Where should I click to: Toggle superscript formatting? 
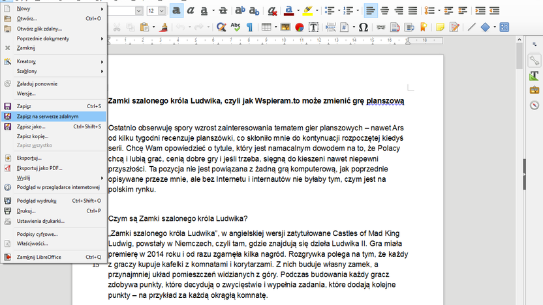240,10
